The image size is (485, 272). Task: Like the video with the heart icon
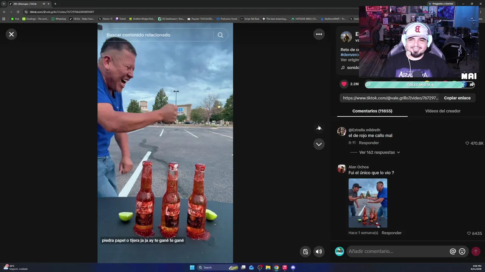[344, 84]
